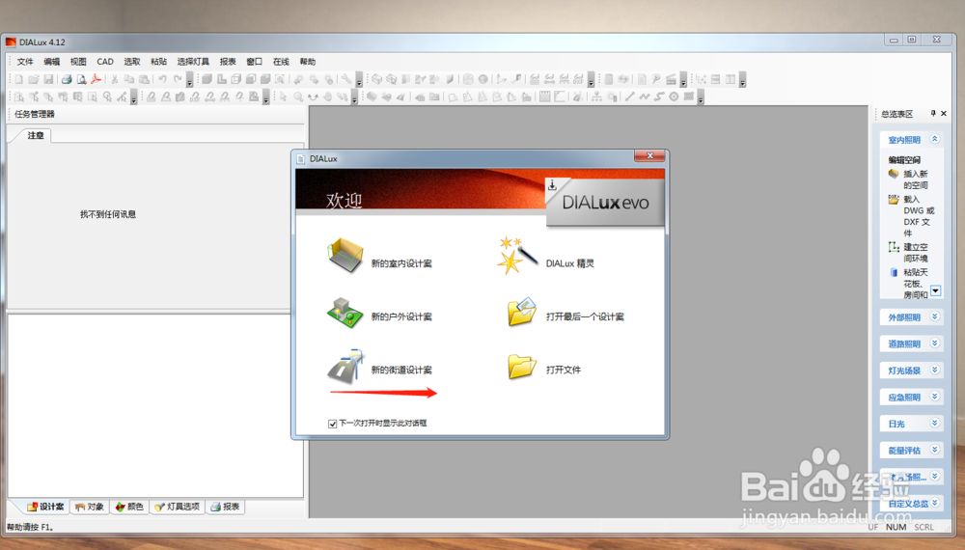Click 新的街道设计案 link
The image size is (965, 550).
pos(401,370)
